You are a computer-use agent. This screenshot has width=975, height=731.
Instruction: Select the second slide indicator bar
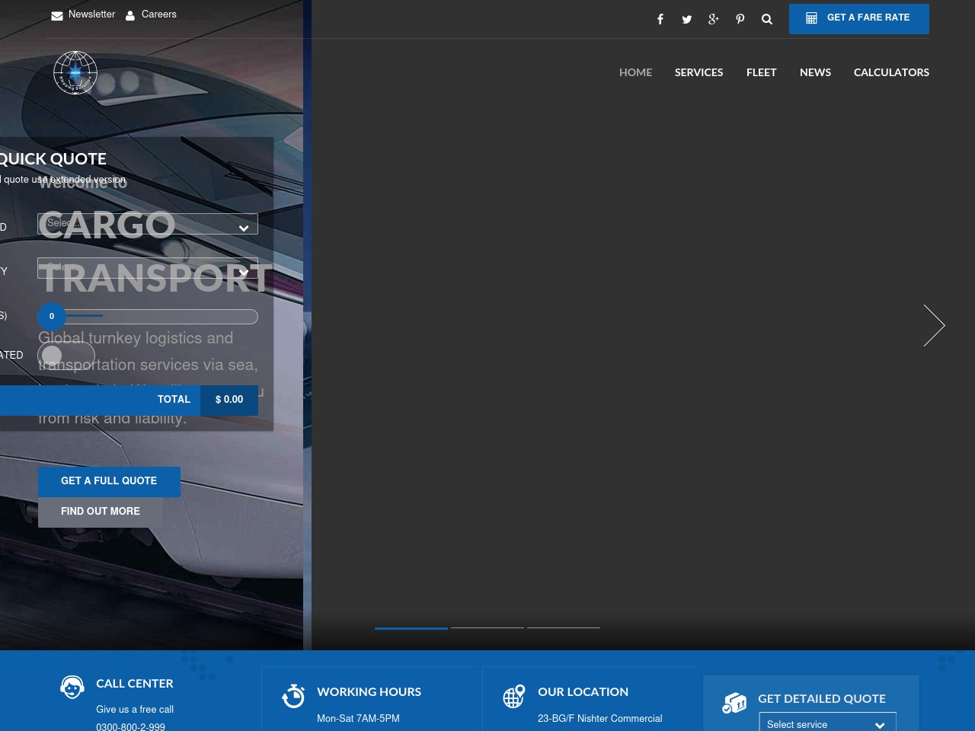(487, 628)
